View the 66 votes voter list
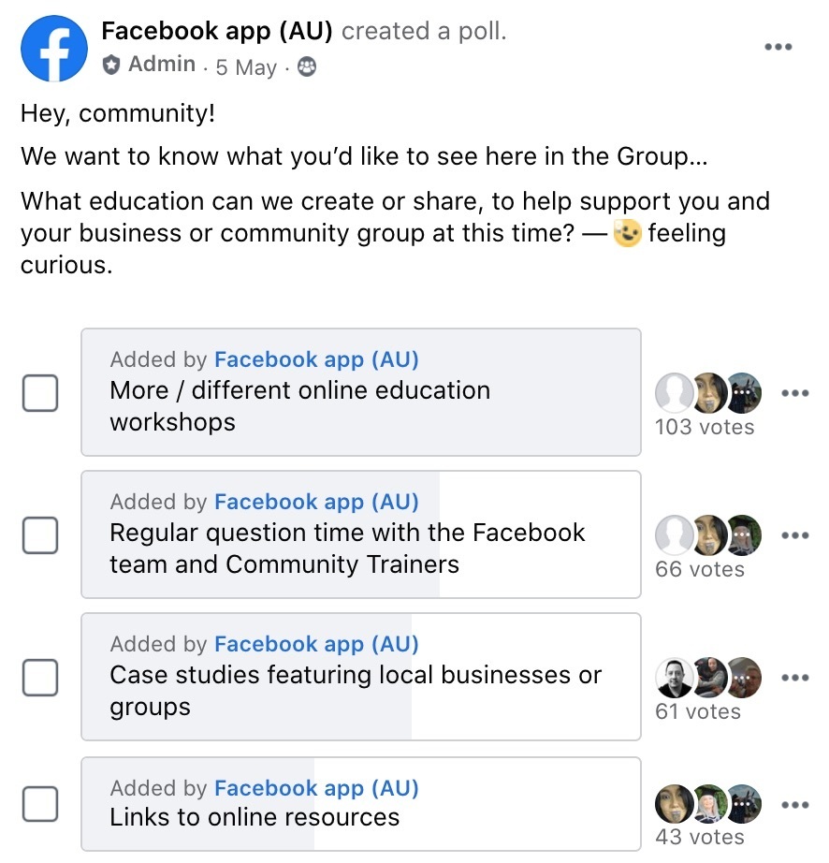The height and width of the screenshot is (863, 829). coord(700,569)
